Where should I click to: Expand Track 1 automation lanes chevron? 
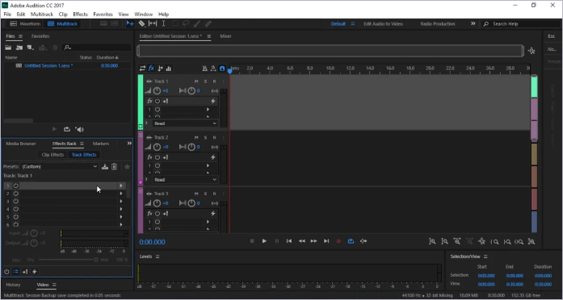click(146, 123)
